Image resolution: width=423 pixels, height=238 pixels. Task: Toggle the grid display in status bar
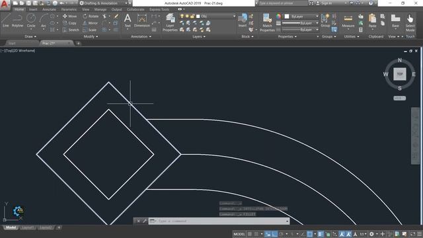250,234
